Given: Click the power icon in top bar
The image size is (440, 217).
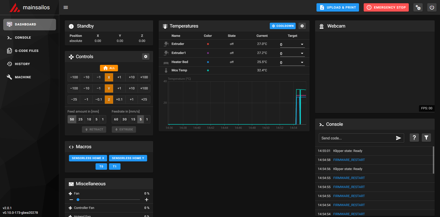Looking at the screenshot, I should [431, 7].
